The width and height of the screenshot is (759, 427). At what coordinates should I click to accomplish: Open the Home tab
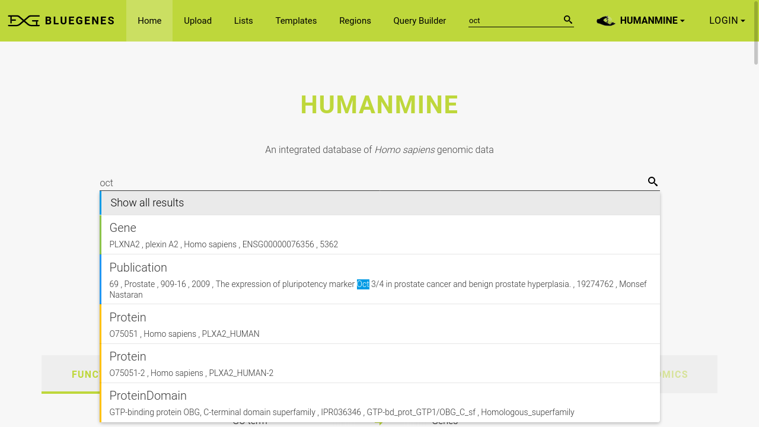click(149, 21)
